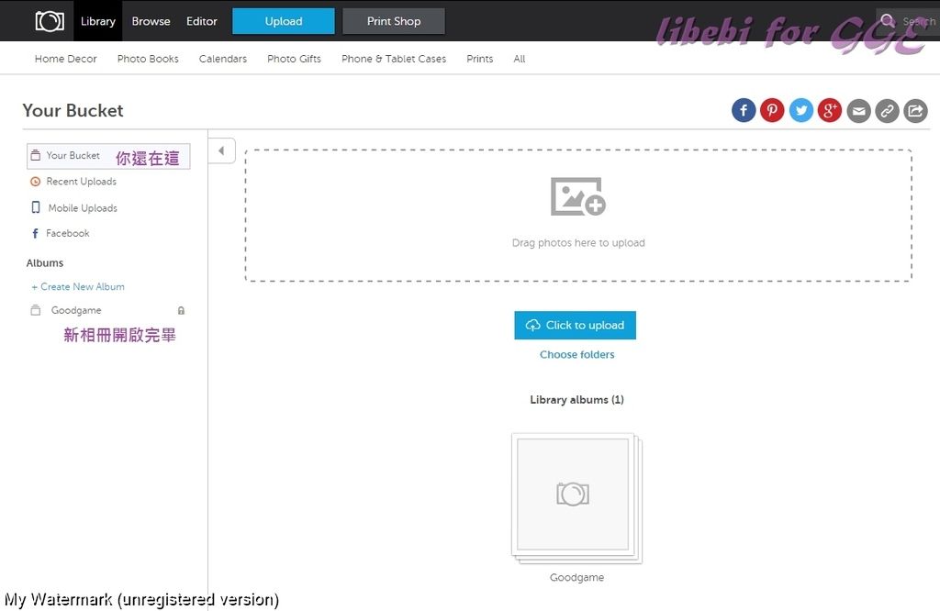This screenshot has width=940, height=611.
Task: Click the 'Click to upload' button
Action: pyautogui.click(x=575, y=325)
